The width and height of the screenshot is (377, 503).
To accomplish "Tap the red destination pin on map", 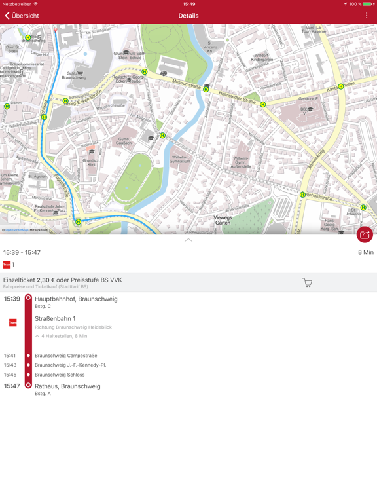I will pos(55,30).
